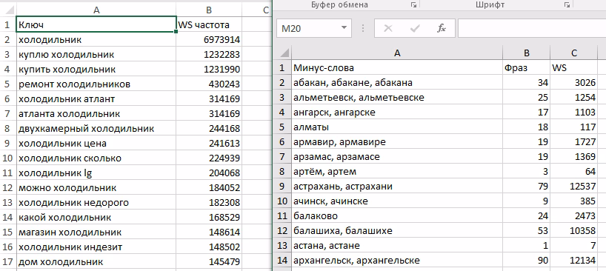Select cell 'холодильник атлант'

tap(96, 98)
